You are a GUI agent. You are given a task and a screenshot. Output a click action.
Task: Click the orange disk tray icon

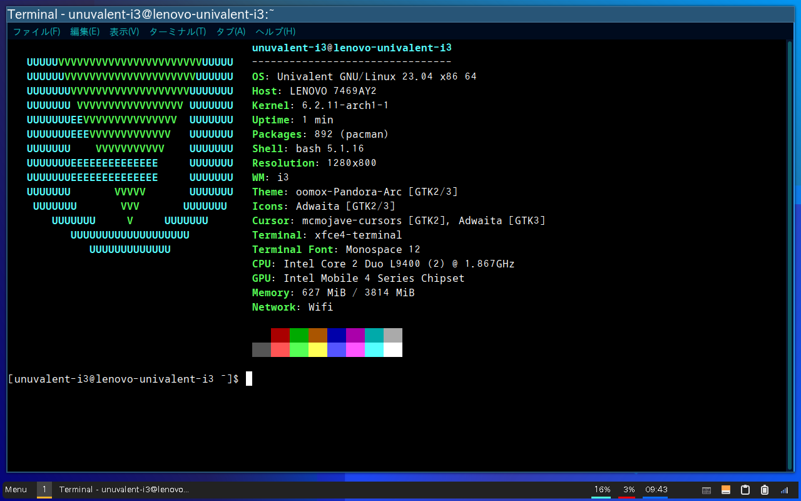click(x=726, y=490)
